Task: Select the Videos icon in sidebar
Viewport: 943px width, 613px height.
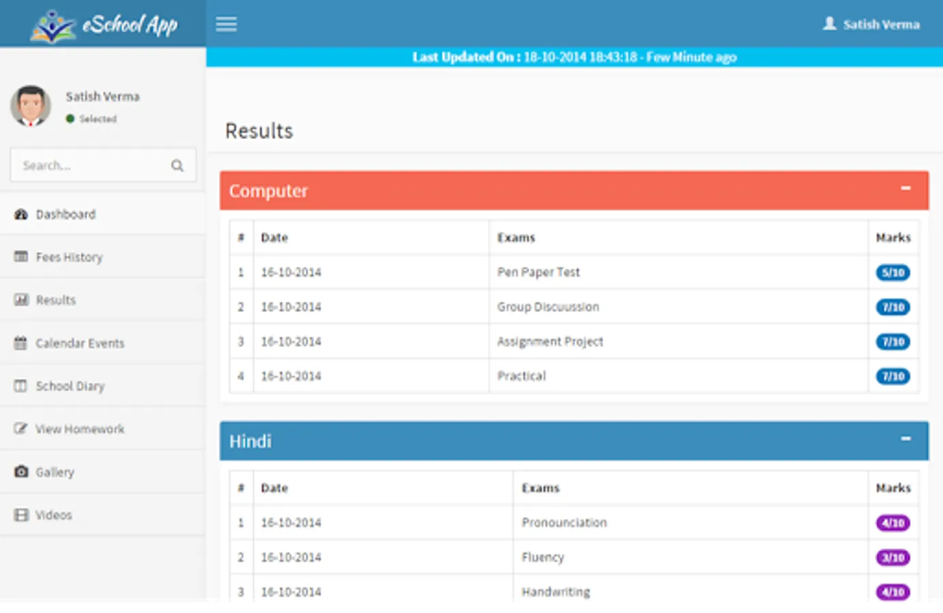Action: (x=20, y=514)
